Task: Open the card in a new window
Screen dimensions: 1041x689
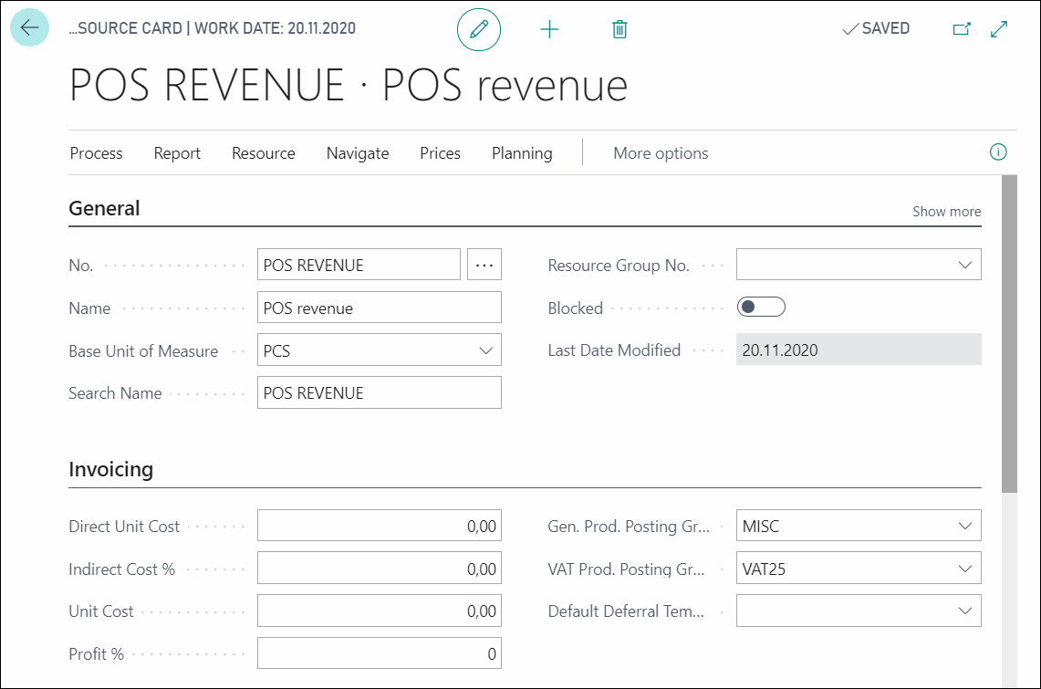Action: [962, 28]
